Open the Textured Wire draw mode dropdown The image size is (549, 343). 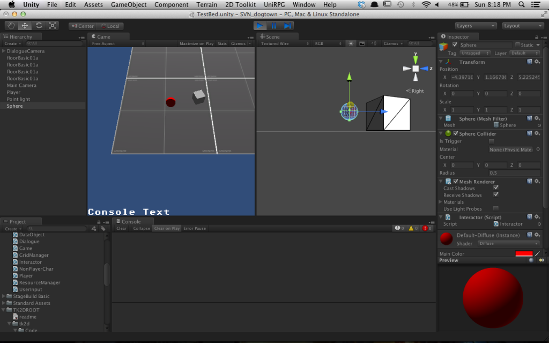[x=285, y=43]
